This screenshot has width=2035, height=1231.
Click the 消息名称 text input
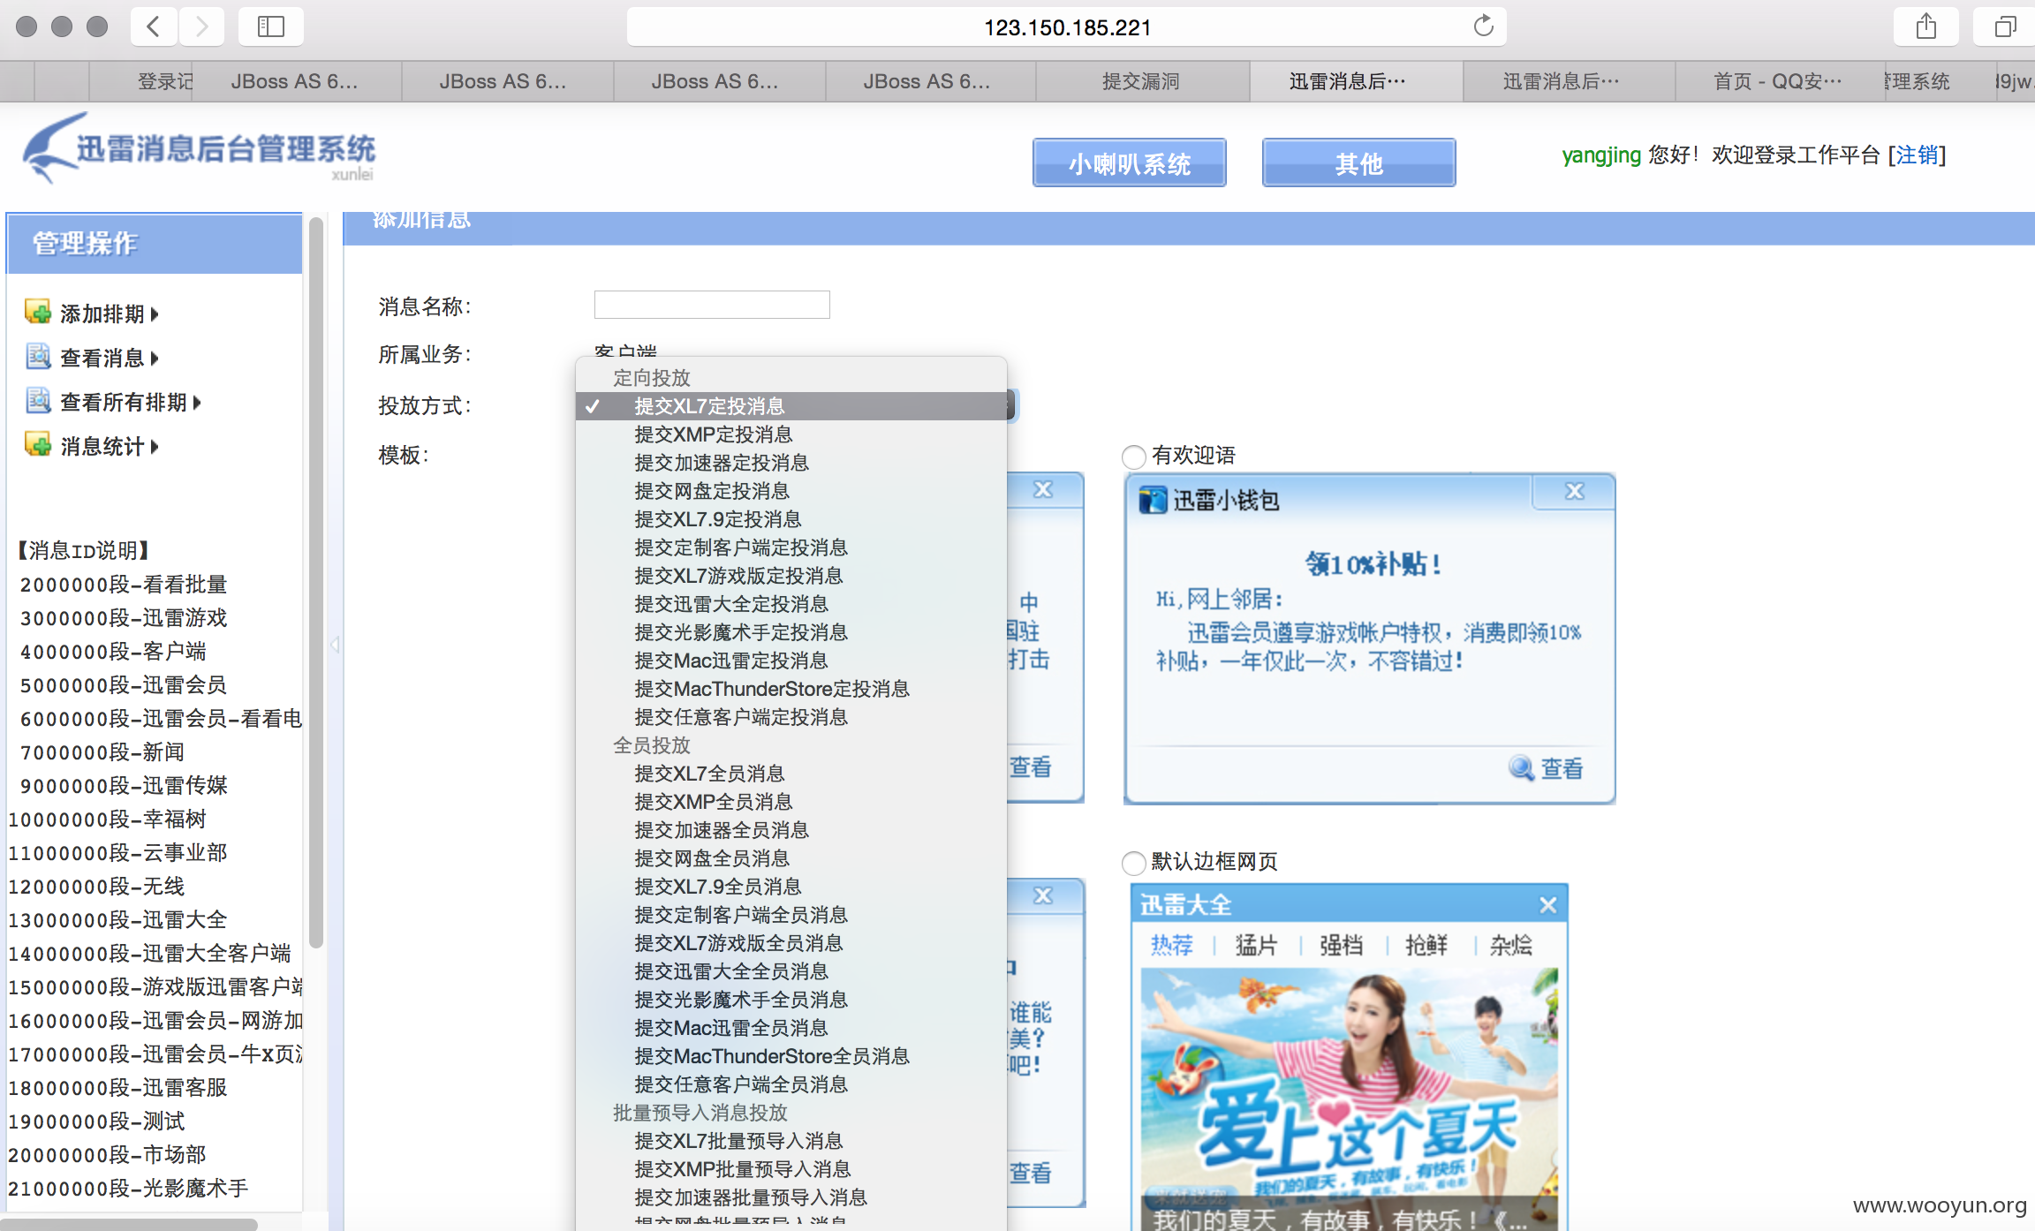pyautogui.click(x=712, y=305)
